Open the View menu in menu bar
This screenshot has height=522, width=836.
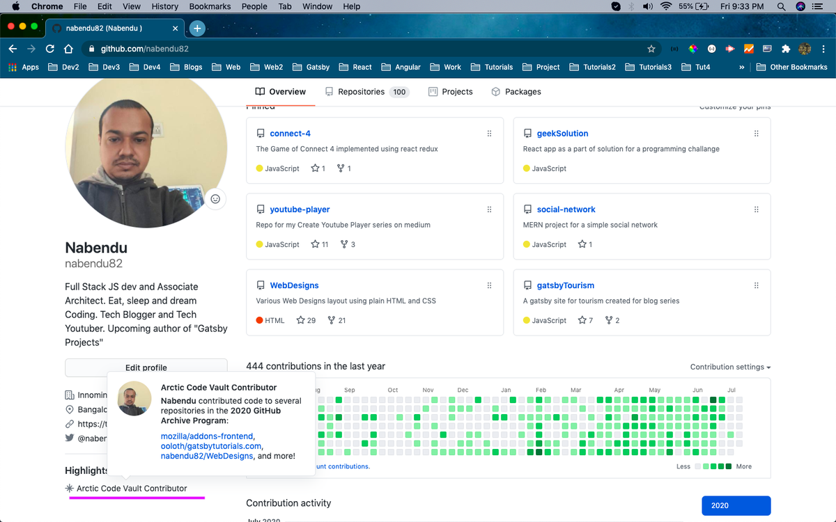pos(131,6)
